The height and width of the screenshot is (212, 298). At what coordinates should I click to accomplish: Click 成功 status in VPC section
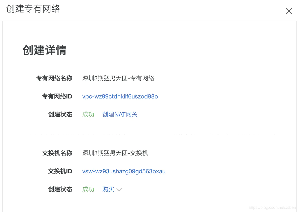(x=88, y=114)
